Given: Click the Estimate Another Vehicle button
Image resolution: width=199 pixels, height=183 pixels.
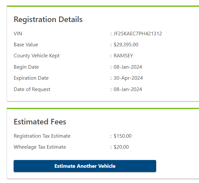Looking at the screenshot, I should (85, 166).
